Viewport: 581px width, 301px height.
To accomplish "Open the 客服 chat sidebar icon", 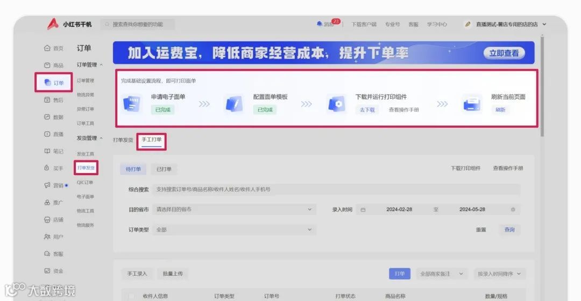I will click(x=47, y=254).
